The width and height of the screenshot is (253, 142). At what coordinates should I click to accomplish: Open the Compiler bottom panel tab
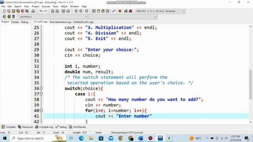click(x=9, y=127)
